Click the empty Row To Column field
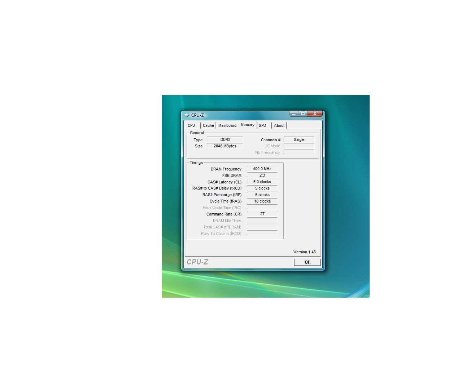The height and width of the screenshot is (369, 462). click(262, 233)
